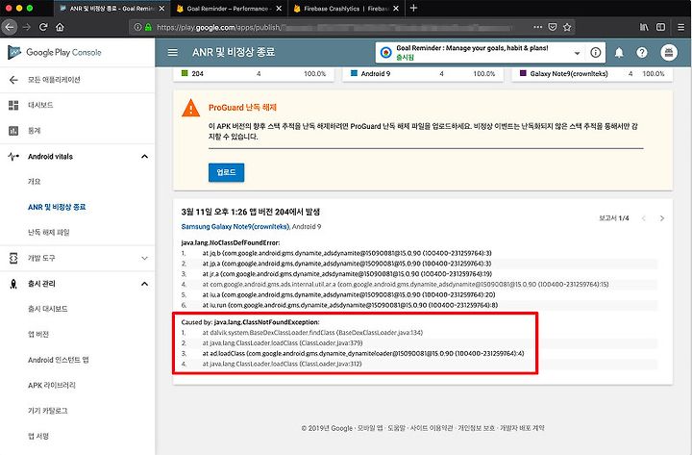
Task: Open Samsung Galaxy Note9(crownlteks) device link
Action: pyautogui.click(x=235, y=227)
